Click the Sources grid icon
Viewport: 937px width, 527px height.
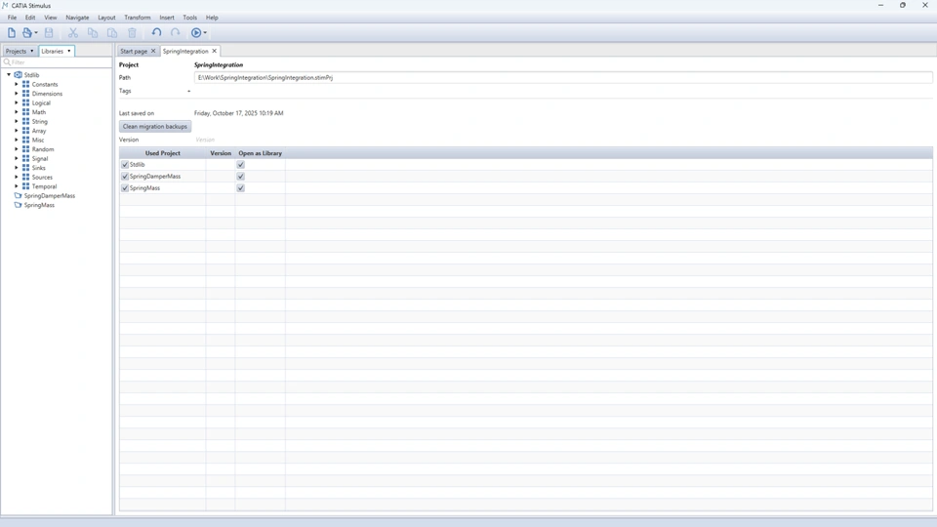(x=25, y=177)
